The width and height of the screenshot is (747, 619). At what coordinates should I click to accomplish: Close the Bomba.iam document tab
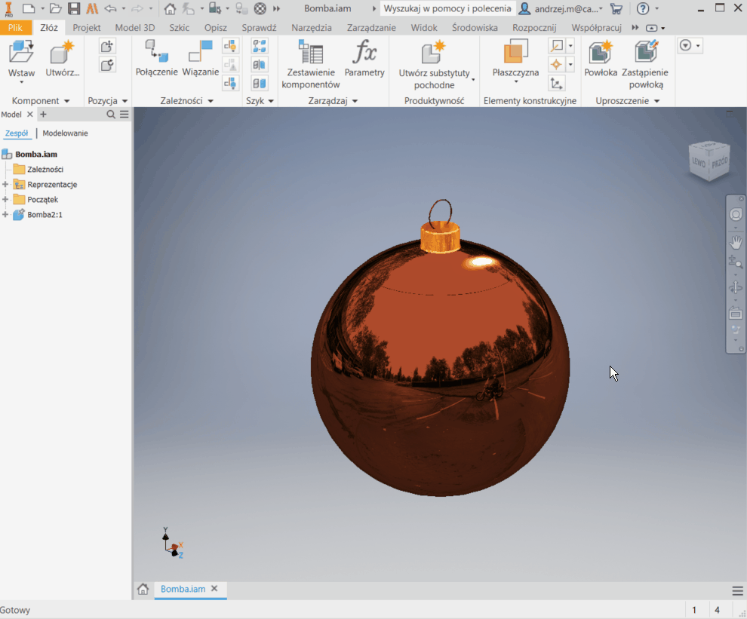point(214,589)
